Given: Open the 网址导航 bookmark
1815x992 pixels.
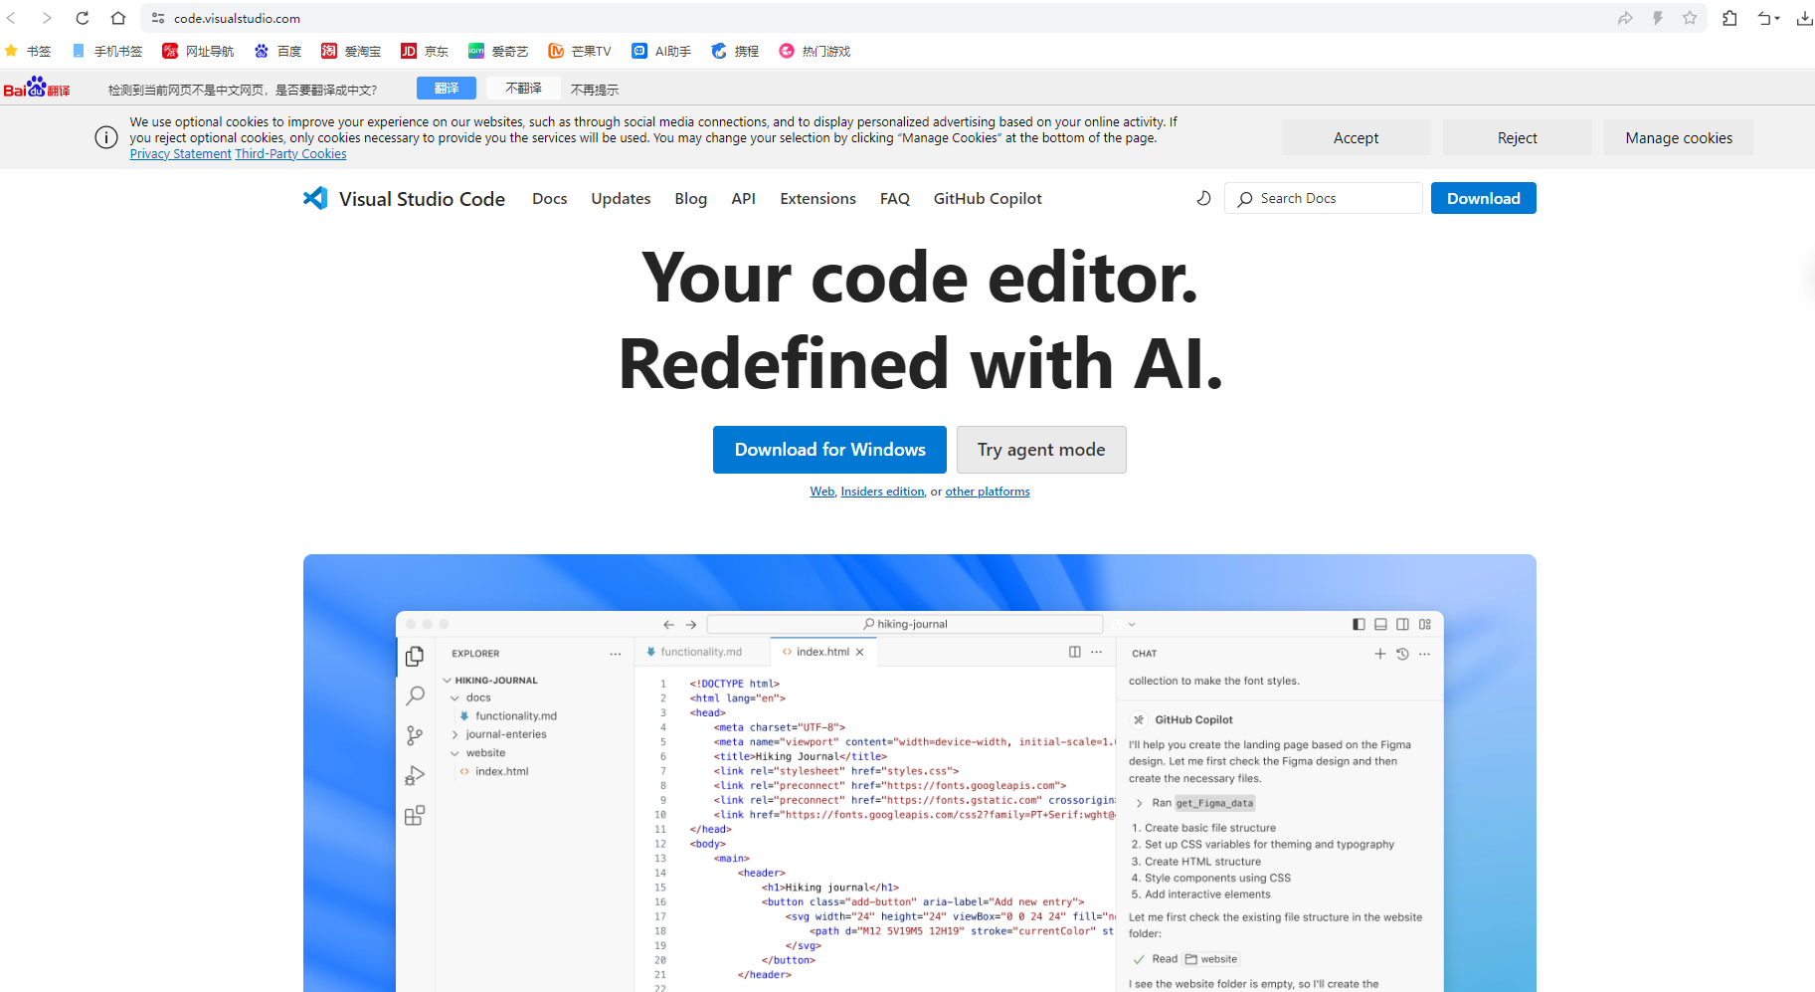Looking at the screenshot, I should pos(199,51).
